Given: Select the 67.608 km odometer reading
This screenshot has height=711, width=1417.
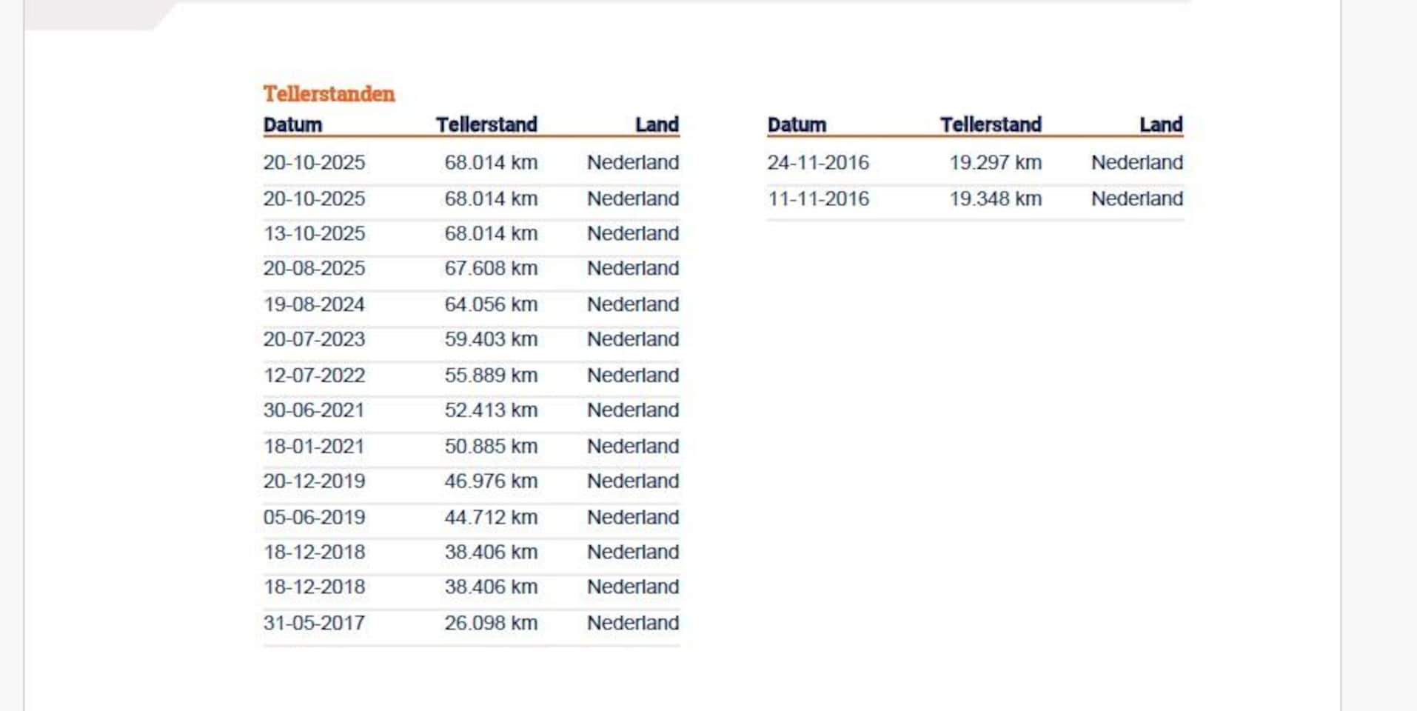Looking at the screenshot, I should (490, 268).
